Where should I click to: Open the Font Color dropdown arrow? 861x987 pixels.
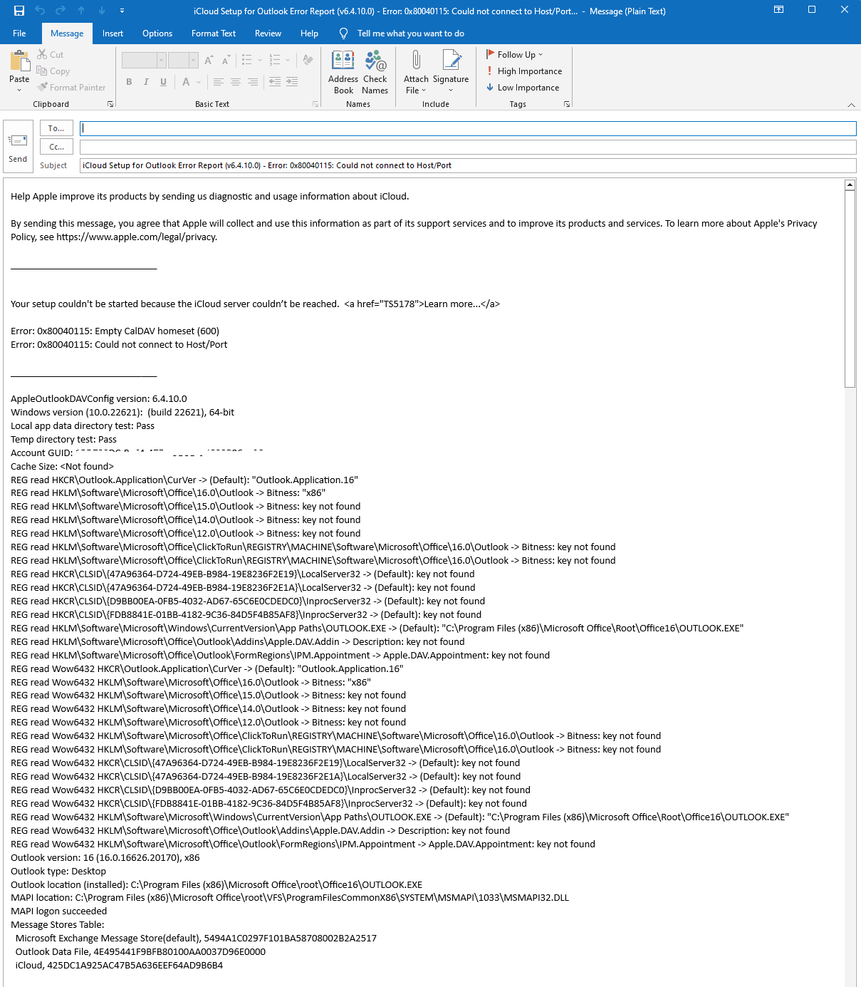point(197,82)
